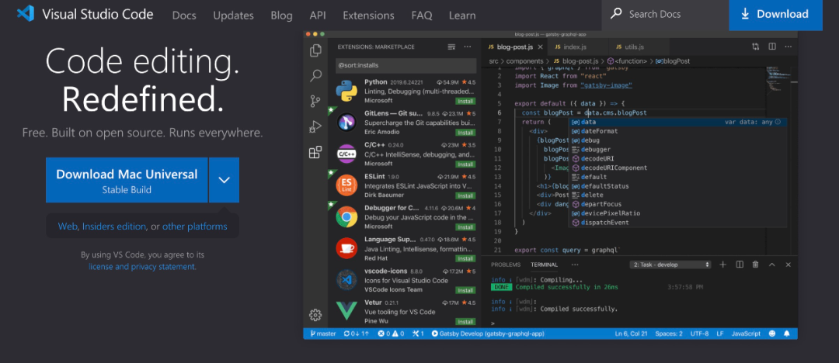The width and height of the screenshot is (839, 363).
Task: Open the Explorer icon in activity bar
Action: (315, 50)
